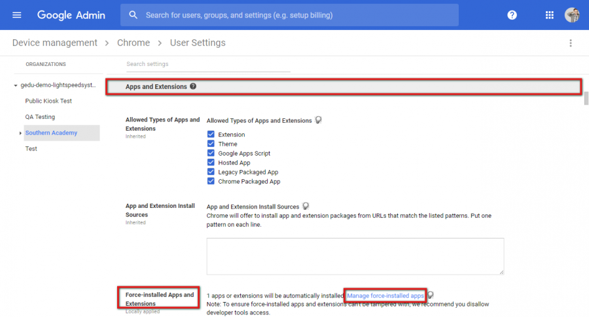Image resolution: width=589 pixels, height=317 pixels.
Task: Click the Search settings field
Action: (208, 64)
